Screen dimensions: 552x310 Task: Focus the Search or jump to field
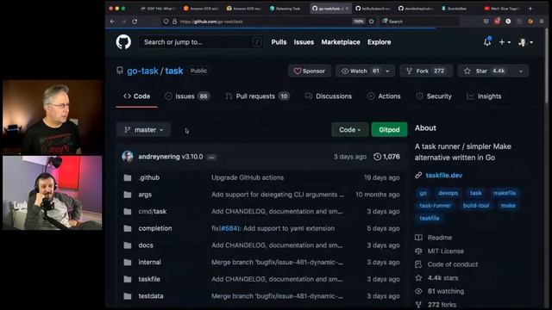click(x=201, y=42)
